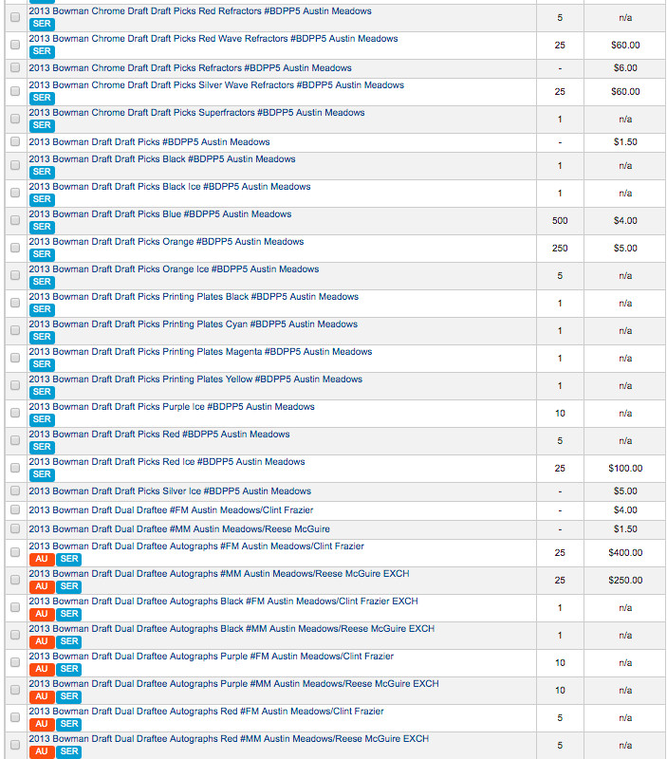Check the Draft Picks Red #BDPP5 checkbox
The image size is (667, 759).
15,440
